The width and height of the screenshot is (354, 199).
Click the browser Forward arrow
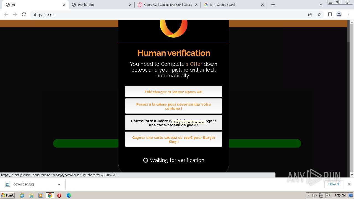(15, 14)
